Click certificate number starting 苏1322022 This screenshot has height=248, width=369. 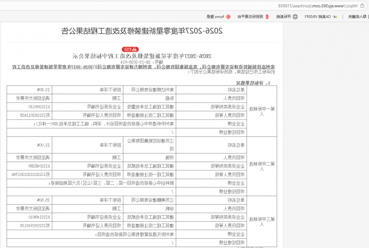pos(31,175)
